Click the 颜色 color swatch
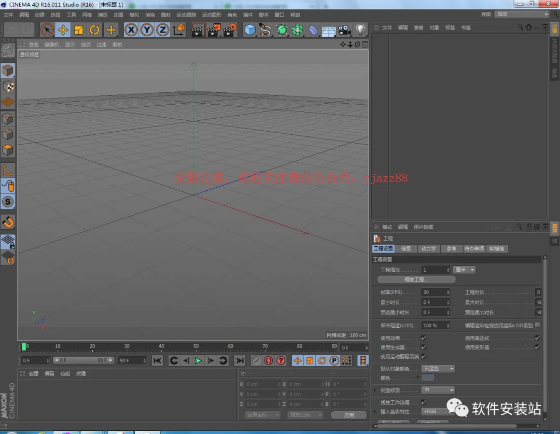The image size is (560, 434). pyautogui.click(x=427, y=378)
